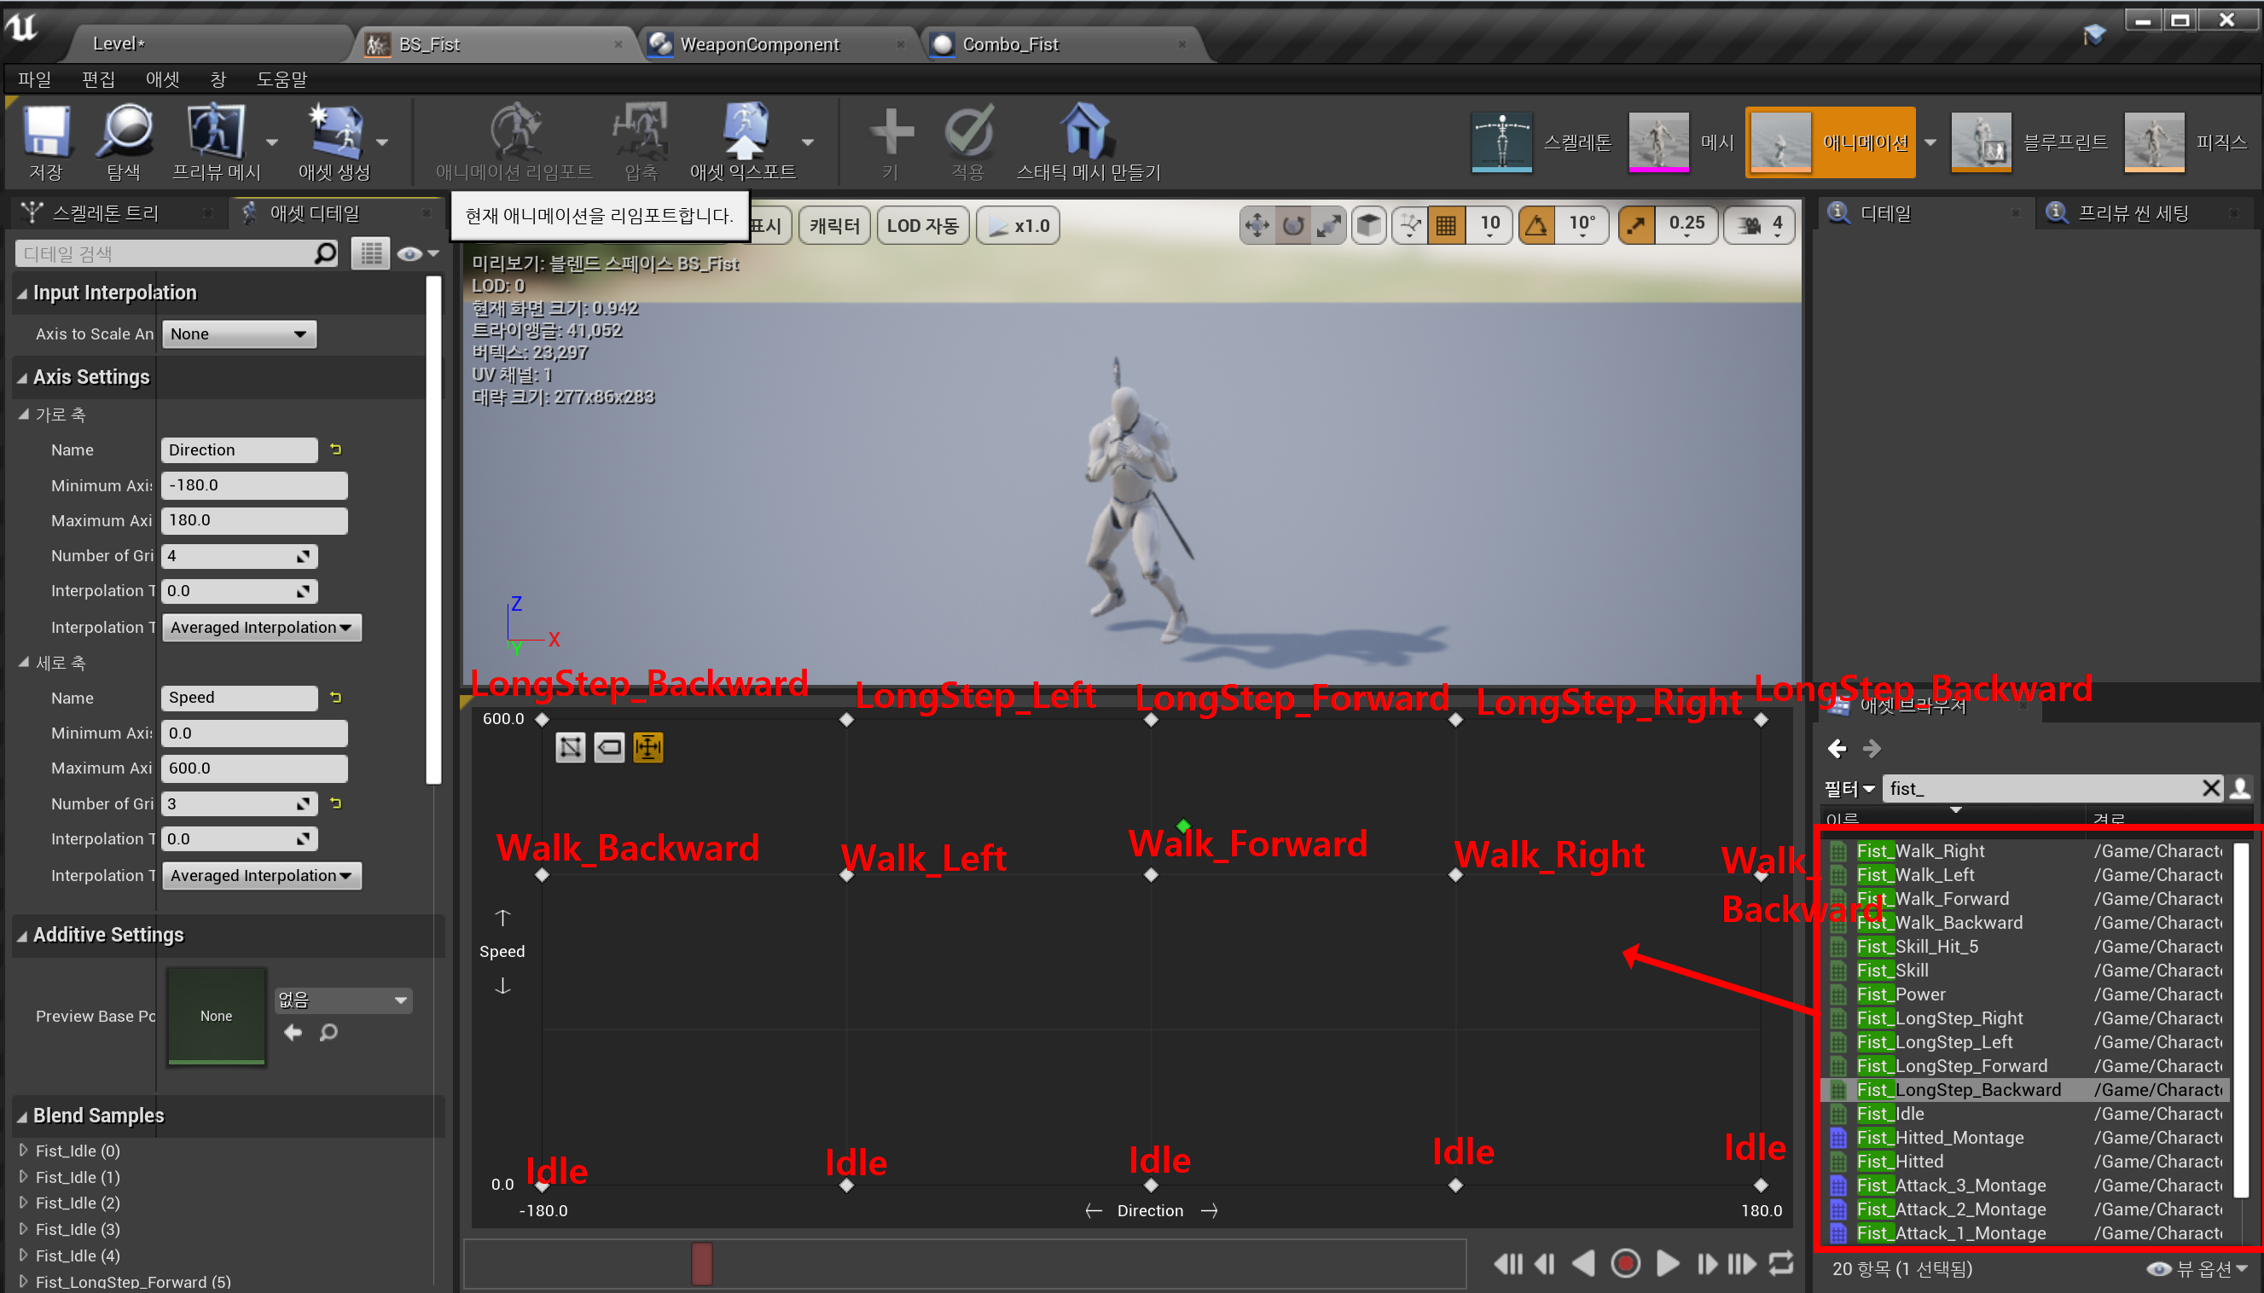Viewport: 2264px width, 1293px height.
Task: Open details visibility eye options
Action: pyautogui.click(x=417, y=254)
